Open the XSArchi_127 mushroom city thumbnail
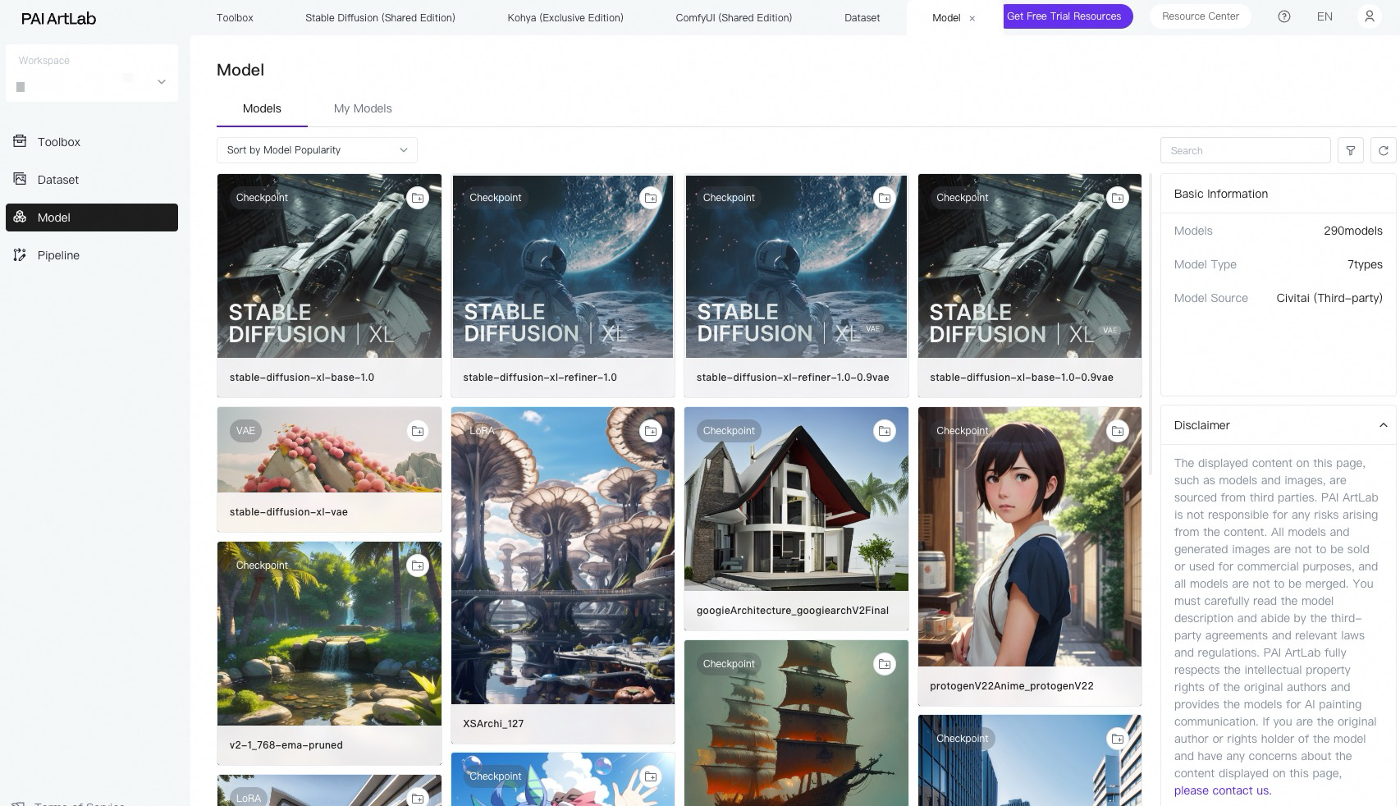Image resolution: width=1400 pixels, height=806 pixels. [x=563, y=556]
